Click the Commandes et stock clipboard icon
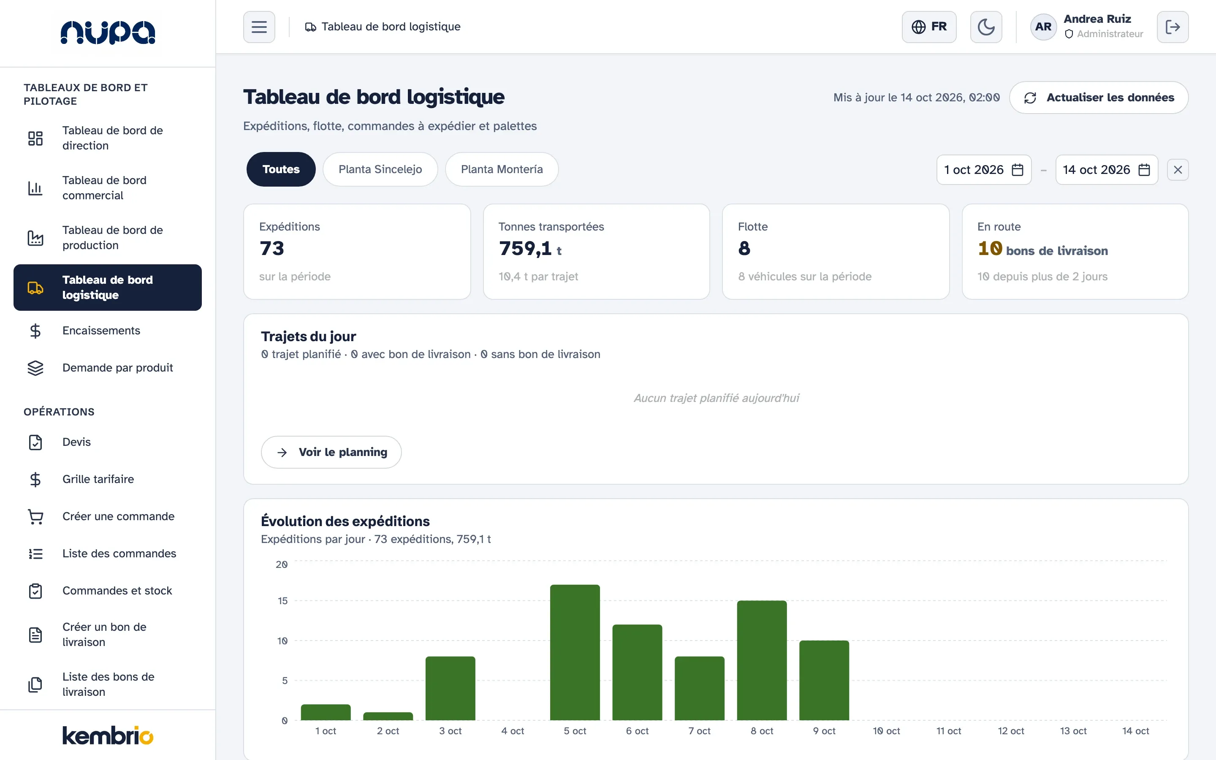Viewport: 1216px width, 760px height. click(x=35, y=591)
